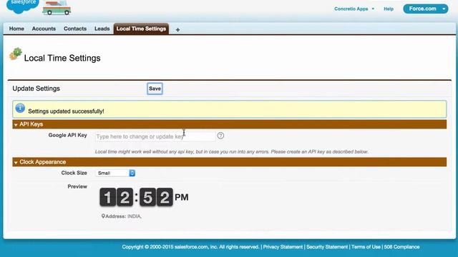The image size is (458, 257).
Task: Click the info icon in success message
Action: click(20, 108)
